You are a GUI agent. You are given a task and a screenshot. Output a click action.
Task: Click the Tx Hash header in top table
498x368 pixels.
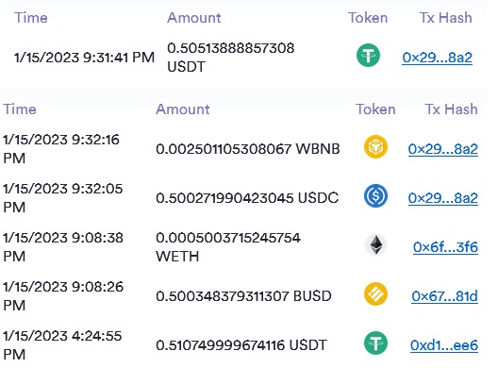point(445,18)
